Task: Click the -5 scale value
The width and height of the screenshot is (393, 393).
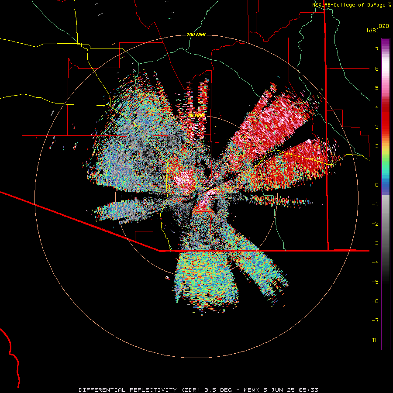Action: (375, 282)
